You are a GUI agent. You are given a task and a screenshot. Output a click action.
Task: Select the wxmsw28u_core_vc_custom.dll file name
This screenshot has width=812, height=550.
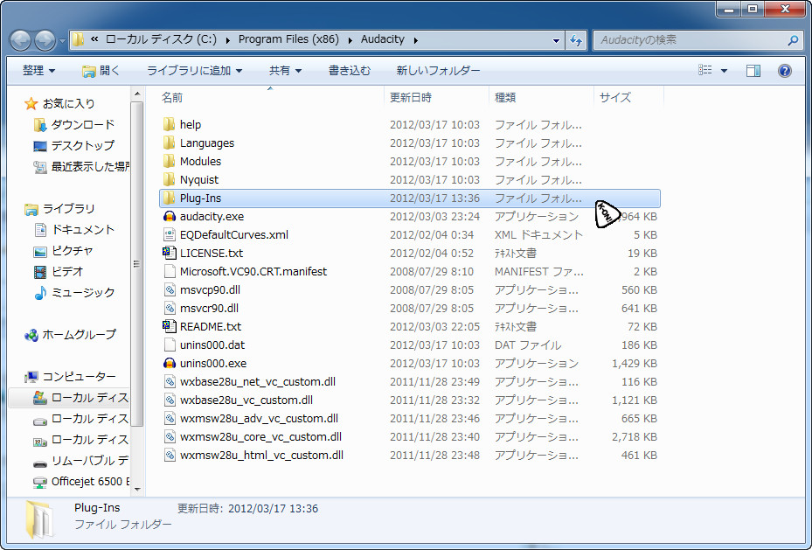point(260,436)
